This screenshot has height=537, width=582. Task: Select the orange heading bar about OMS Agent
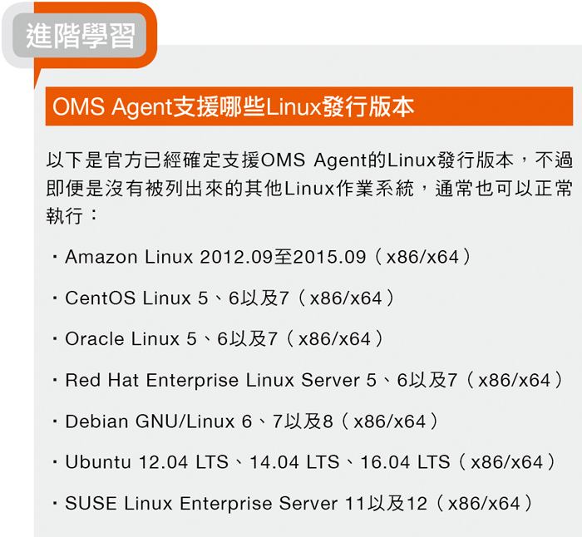[x=309, y=106]
